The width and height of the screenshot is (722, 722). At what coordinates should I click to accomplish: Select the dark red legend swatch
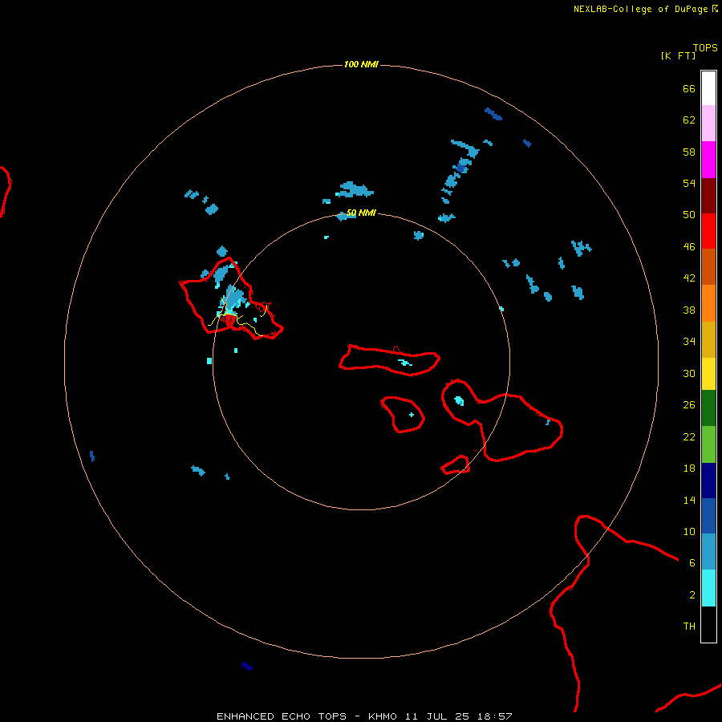pyautogui.click(x=708, y=195)
